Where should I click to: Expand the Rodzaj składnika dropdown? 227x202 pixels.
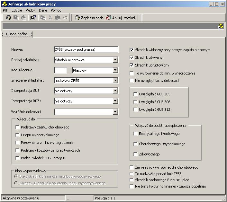tap(115, 60)
